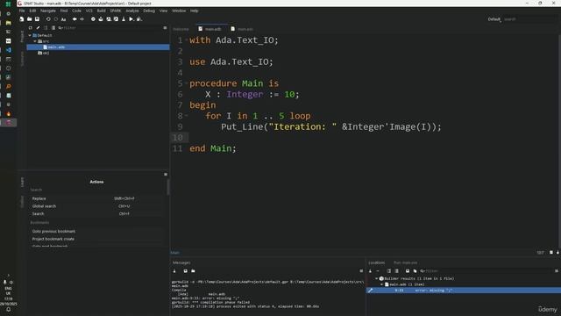Click the notification bell on taskbar
Image resolution: width=561 pixels, height=316 pixels.
(x=8, y=310)
